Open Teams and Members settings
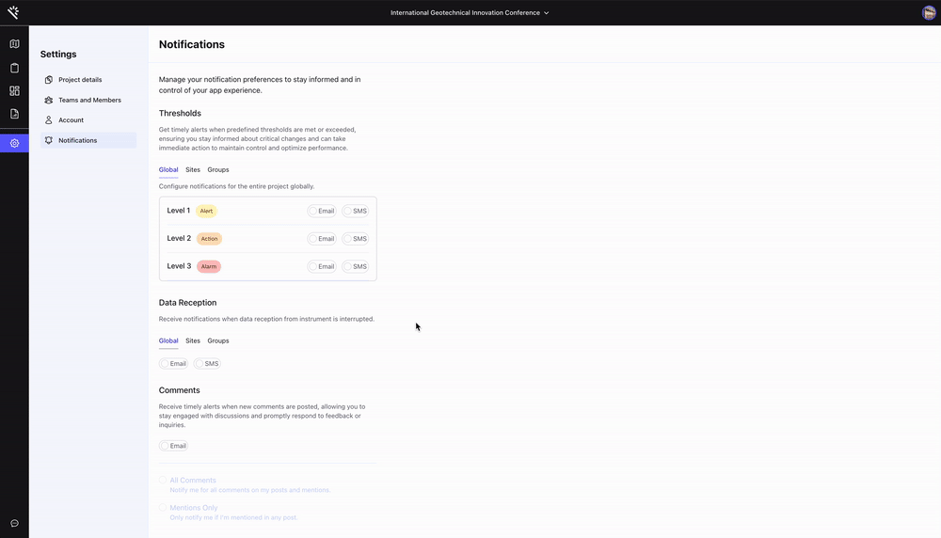The image size is (941, 538). [88, 100]
